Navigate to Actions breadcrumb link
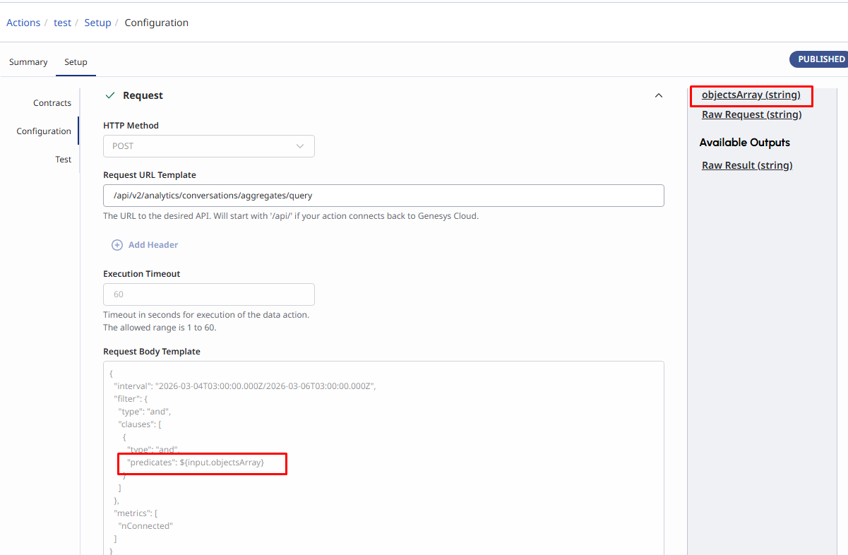The width and height of the screenshot is (848, 555). point(23,23)
